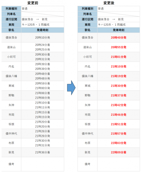Select 運行区間 header in 変更後 table

click(x=87, y=19)
